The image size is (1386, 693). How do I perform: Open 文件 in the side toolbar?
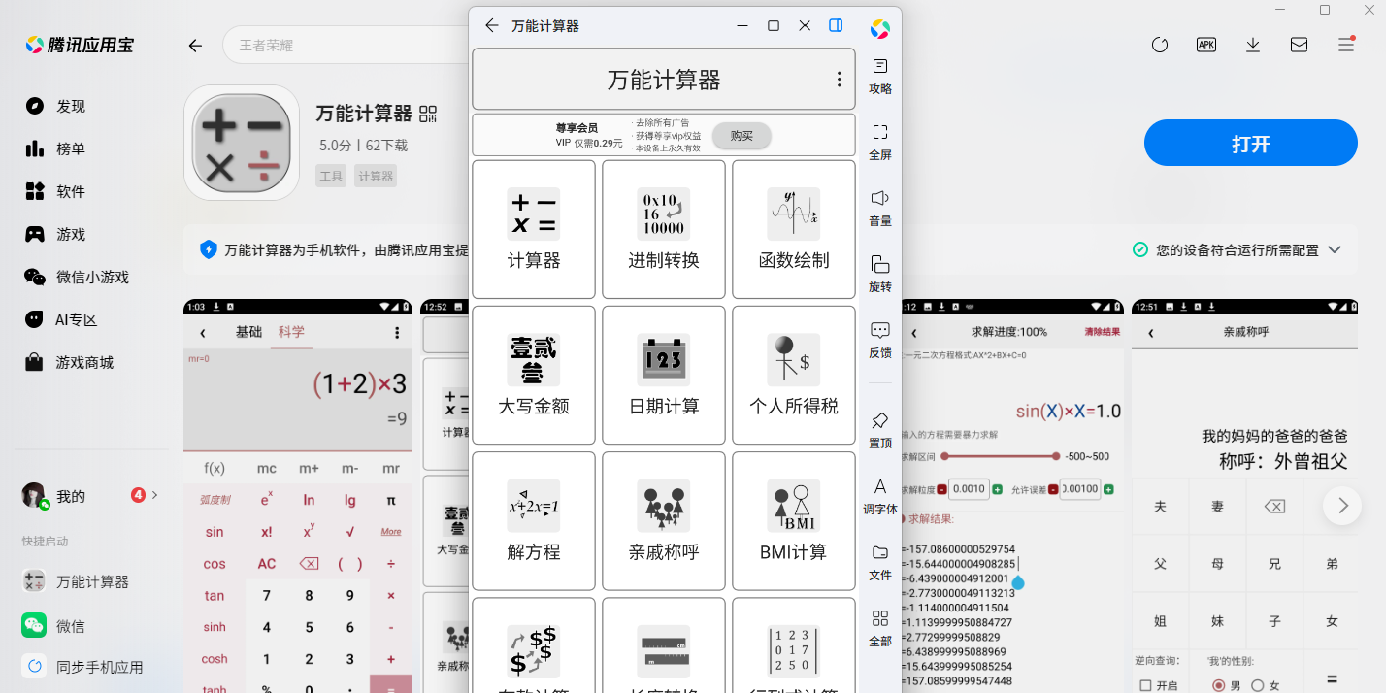(880, 562)
